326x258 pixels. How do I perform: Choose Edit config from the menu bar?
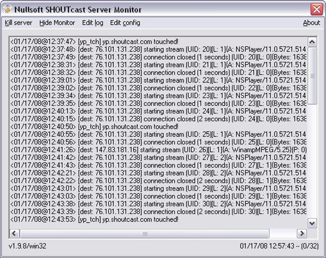[x=125, y=22]
